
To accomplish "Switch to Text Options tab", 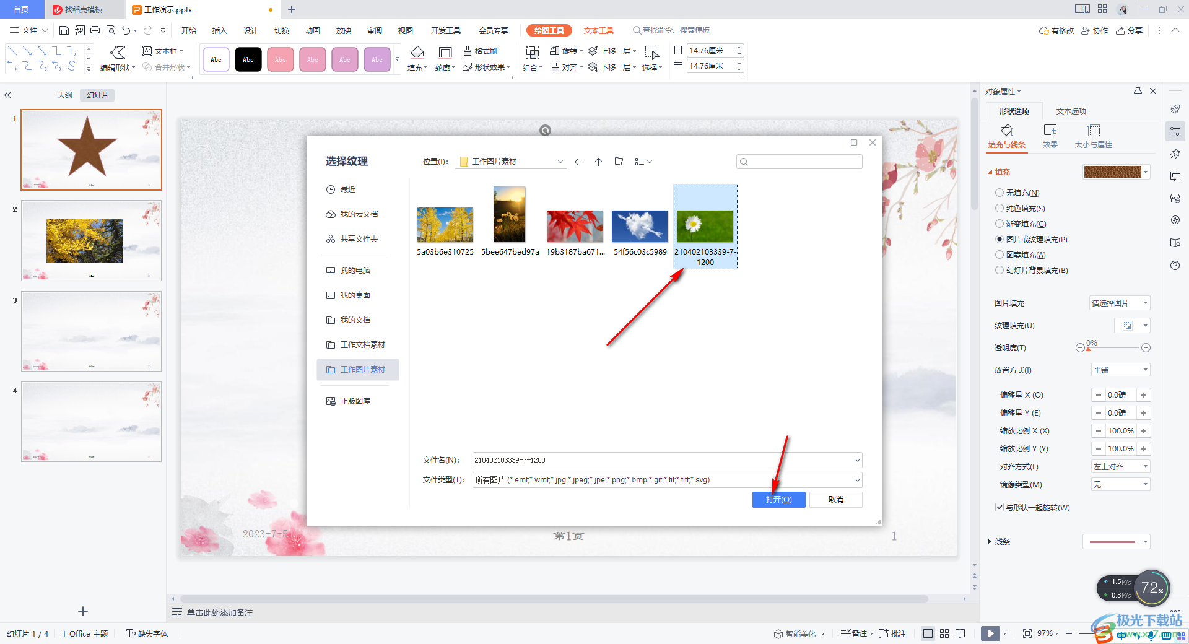I will (x=1071, y=111).
